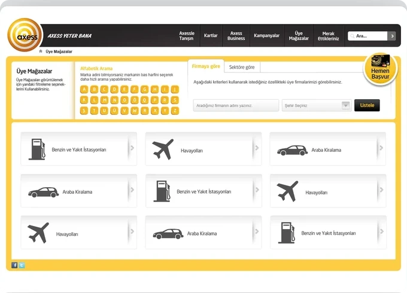Click the airplane icon in the bottom row
The image size is (407, 293).
[x=38, y=233]
